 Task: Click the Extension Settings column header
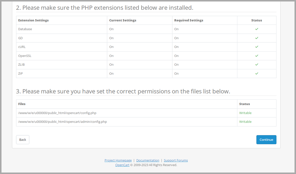pyautogui.click(x=33, y=20)
